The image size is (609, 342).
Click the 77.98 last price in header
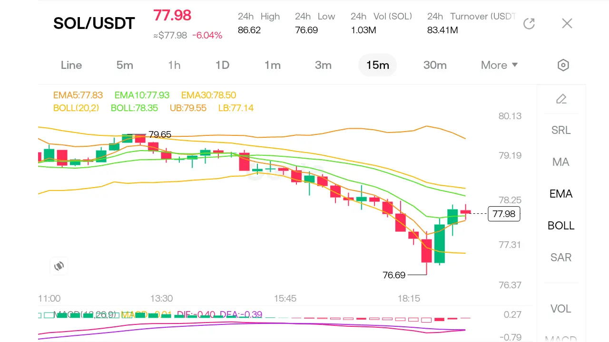pos(172,15)
